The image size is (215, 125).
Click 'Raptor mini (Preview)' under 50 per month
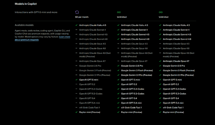(90, 112)
